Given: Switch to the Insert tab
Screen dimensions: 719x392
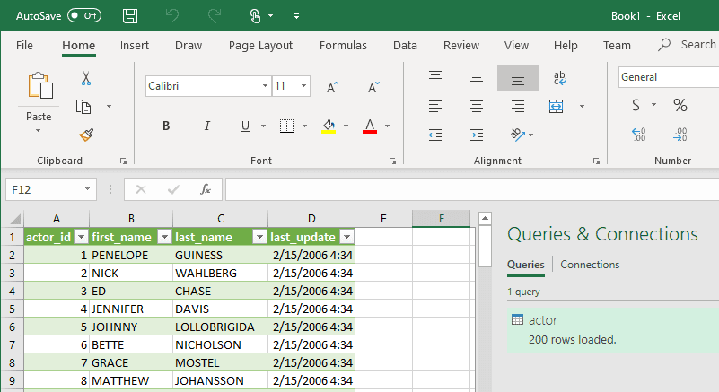Looking at the screenshot, I should pos(135,45).
